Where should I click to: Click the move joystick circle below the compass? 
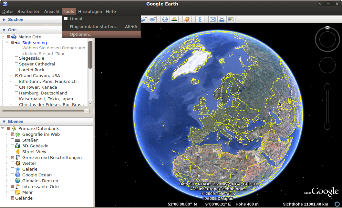[327, 65]
